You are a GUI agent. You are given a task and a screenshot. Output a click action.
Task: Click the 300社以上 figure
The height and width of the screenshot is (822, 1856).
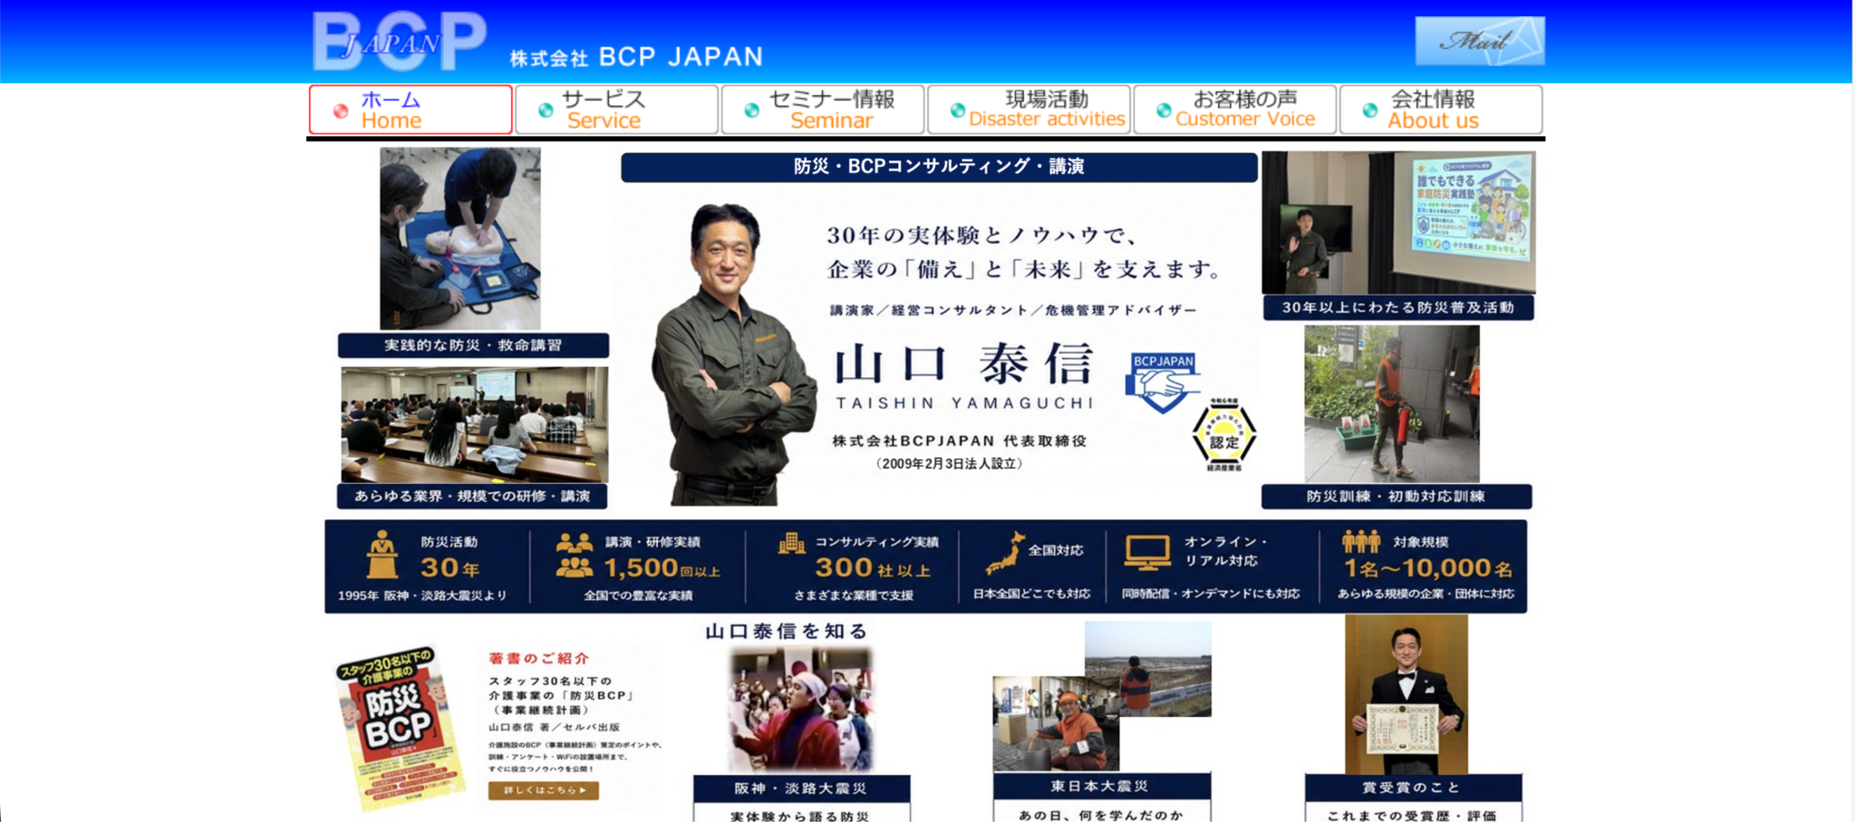coord(873,568)
